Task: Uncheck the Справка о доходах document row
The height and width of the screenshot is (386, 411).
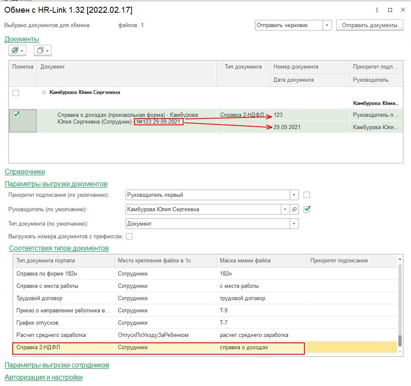Action: pyautogui.click(x=16, y=115)
